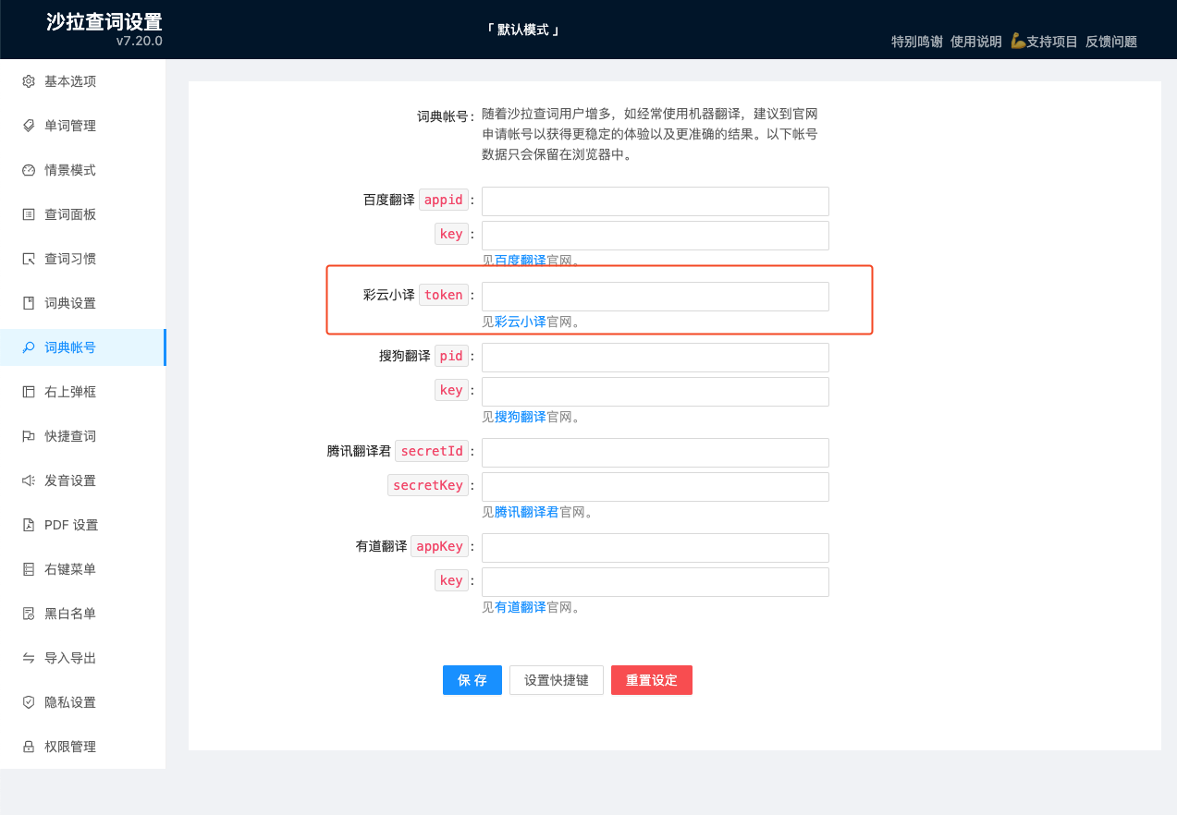
Task: Open the 反馈问题 link in header
Action: tap(1111, 42)
